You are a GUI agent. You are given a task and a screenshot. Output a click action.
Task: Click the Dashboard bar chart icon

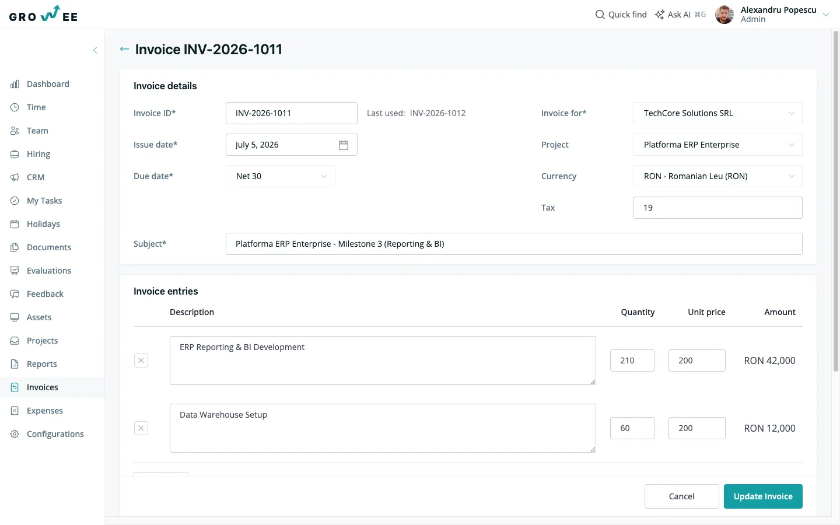tap(15, 84)
